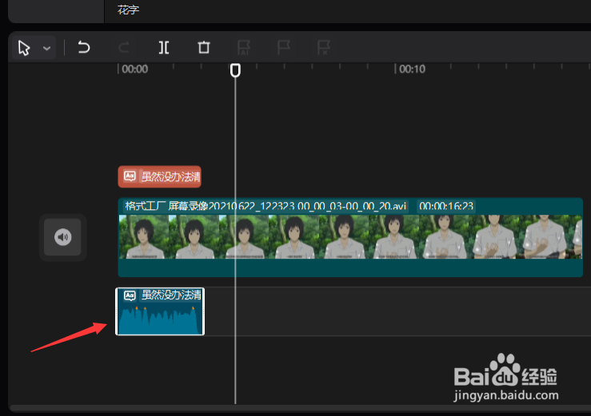The height and width of the screenshot is (416, 591).
Task: Open the selection tool mode dropdown
Action: (x=46, y=48)
